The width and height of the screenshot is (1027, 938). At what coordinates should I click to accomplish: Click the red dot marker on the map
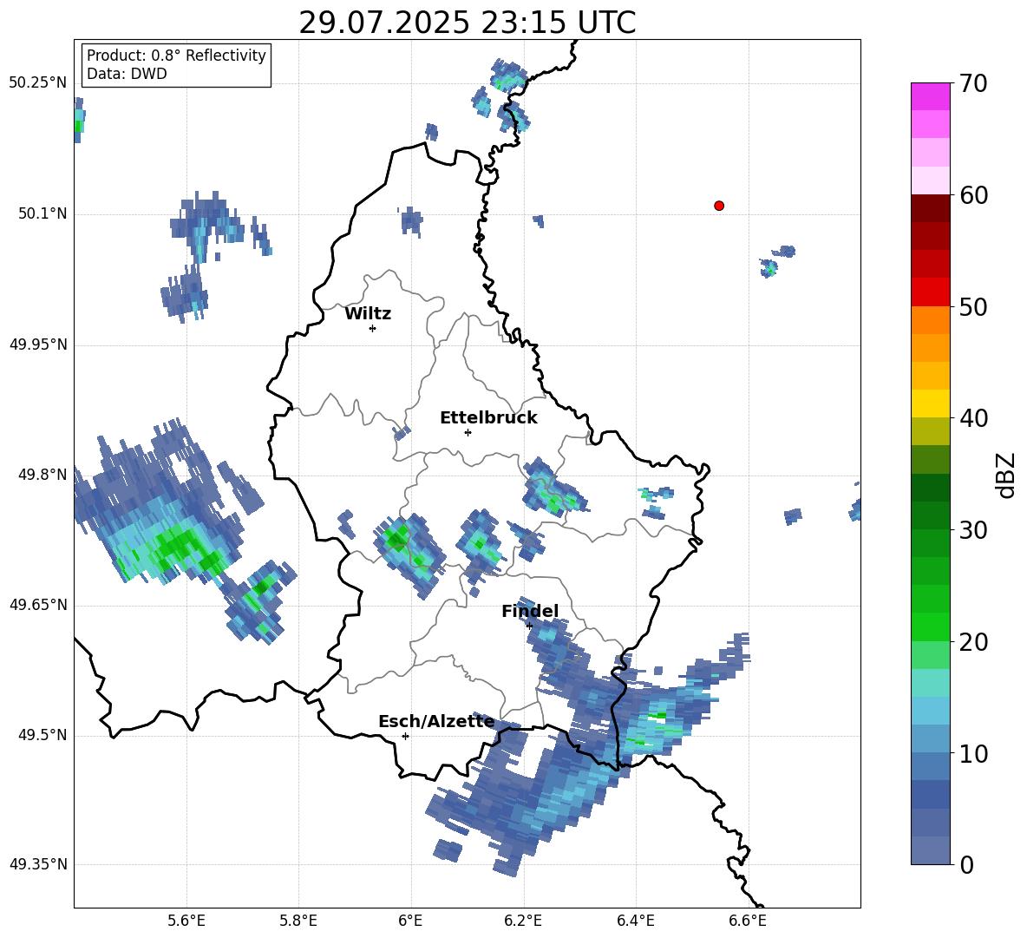click(x=718, y=206)
